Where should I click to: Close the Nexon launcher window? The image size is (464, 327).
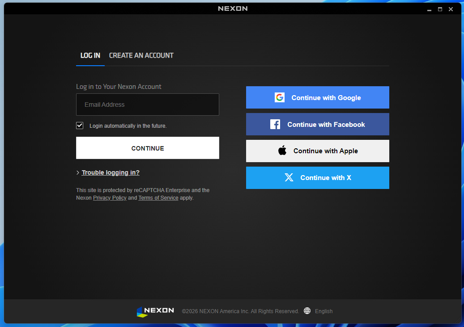(x=451, y=9)
